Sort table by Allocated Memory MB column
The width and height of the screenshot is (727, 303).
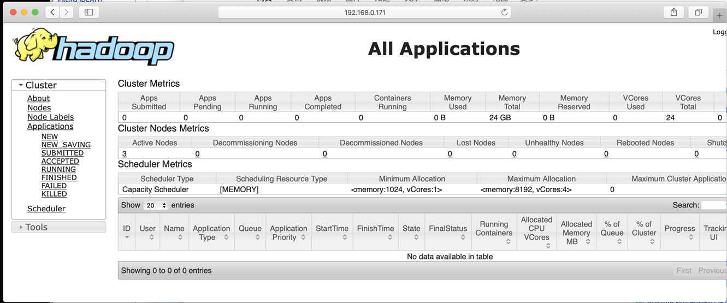576,232
